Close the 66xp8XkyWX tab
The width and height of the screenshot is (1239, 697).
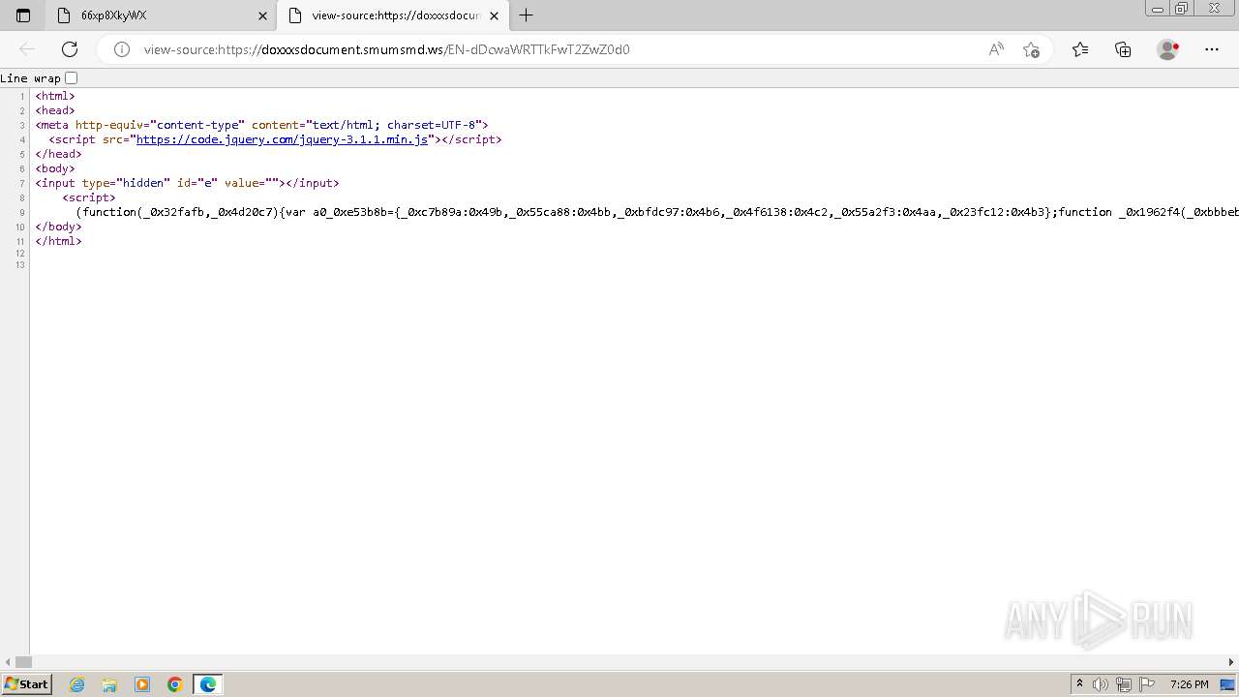coord(262,15)
